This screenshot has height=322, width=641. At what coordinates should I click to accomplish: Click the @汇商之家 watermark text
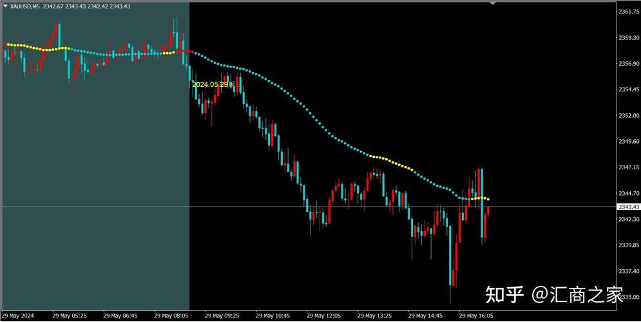(x=577, y=296)
